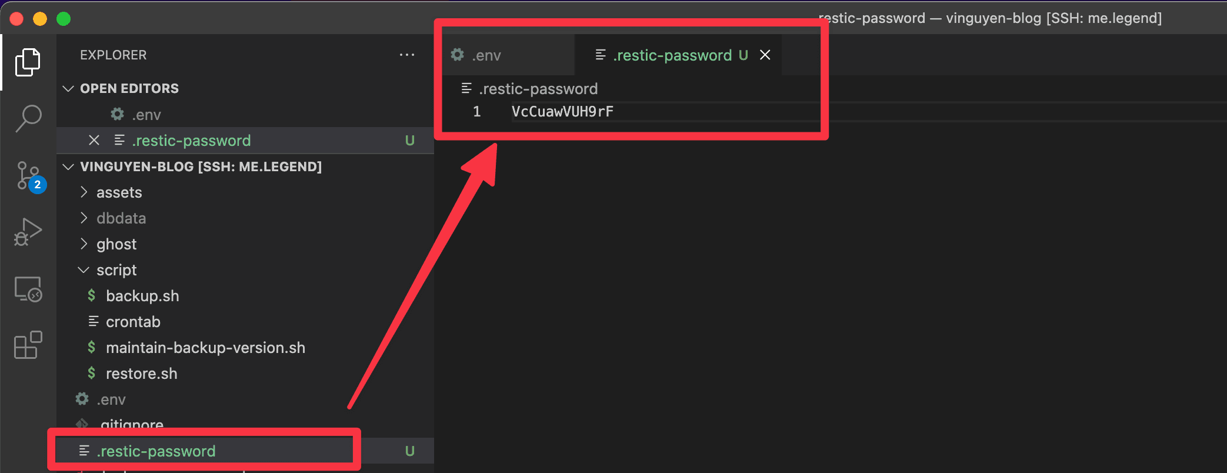The height and width of the screenshot is (473, 1227).
Task: Select the .restic-password editor tab
Action: point(672,55)
